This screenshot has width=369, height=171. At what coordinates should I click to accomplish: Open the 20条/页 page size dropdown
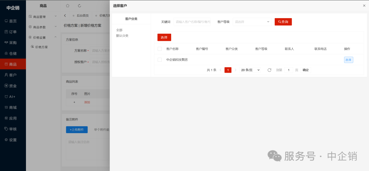tap(250, 70)
